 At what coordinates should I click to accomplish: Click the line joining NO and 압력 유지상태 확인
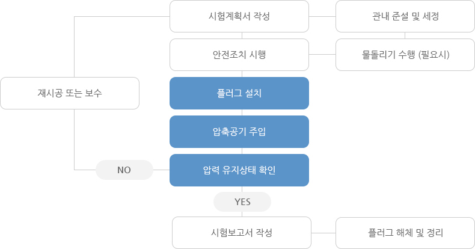[x=162, y=170]
